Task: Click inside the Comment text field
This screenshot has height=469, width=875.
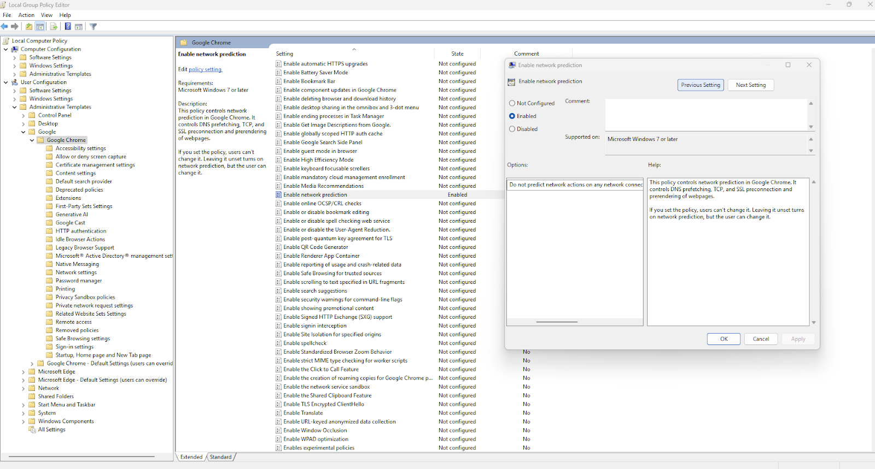Action: [706, 115]
